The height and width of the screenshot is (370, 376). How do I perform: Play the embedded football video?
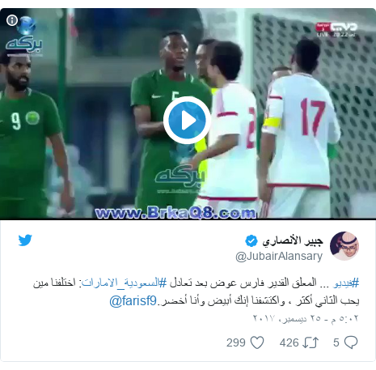[187, 120]
